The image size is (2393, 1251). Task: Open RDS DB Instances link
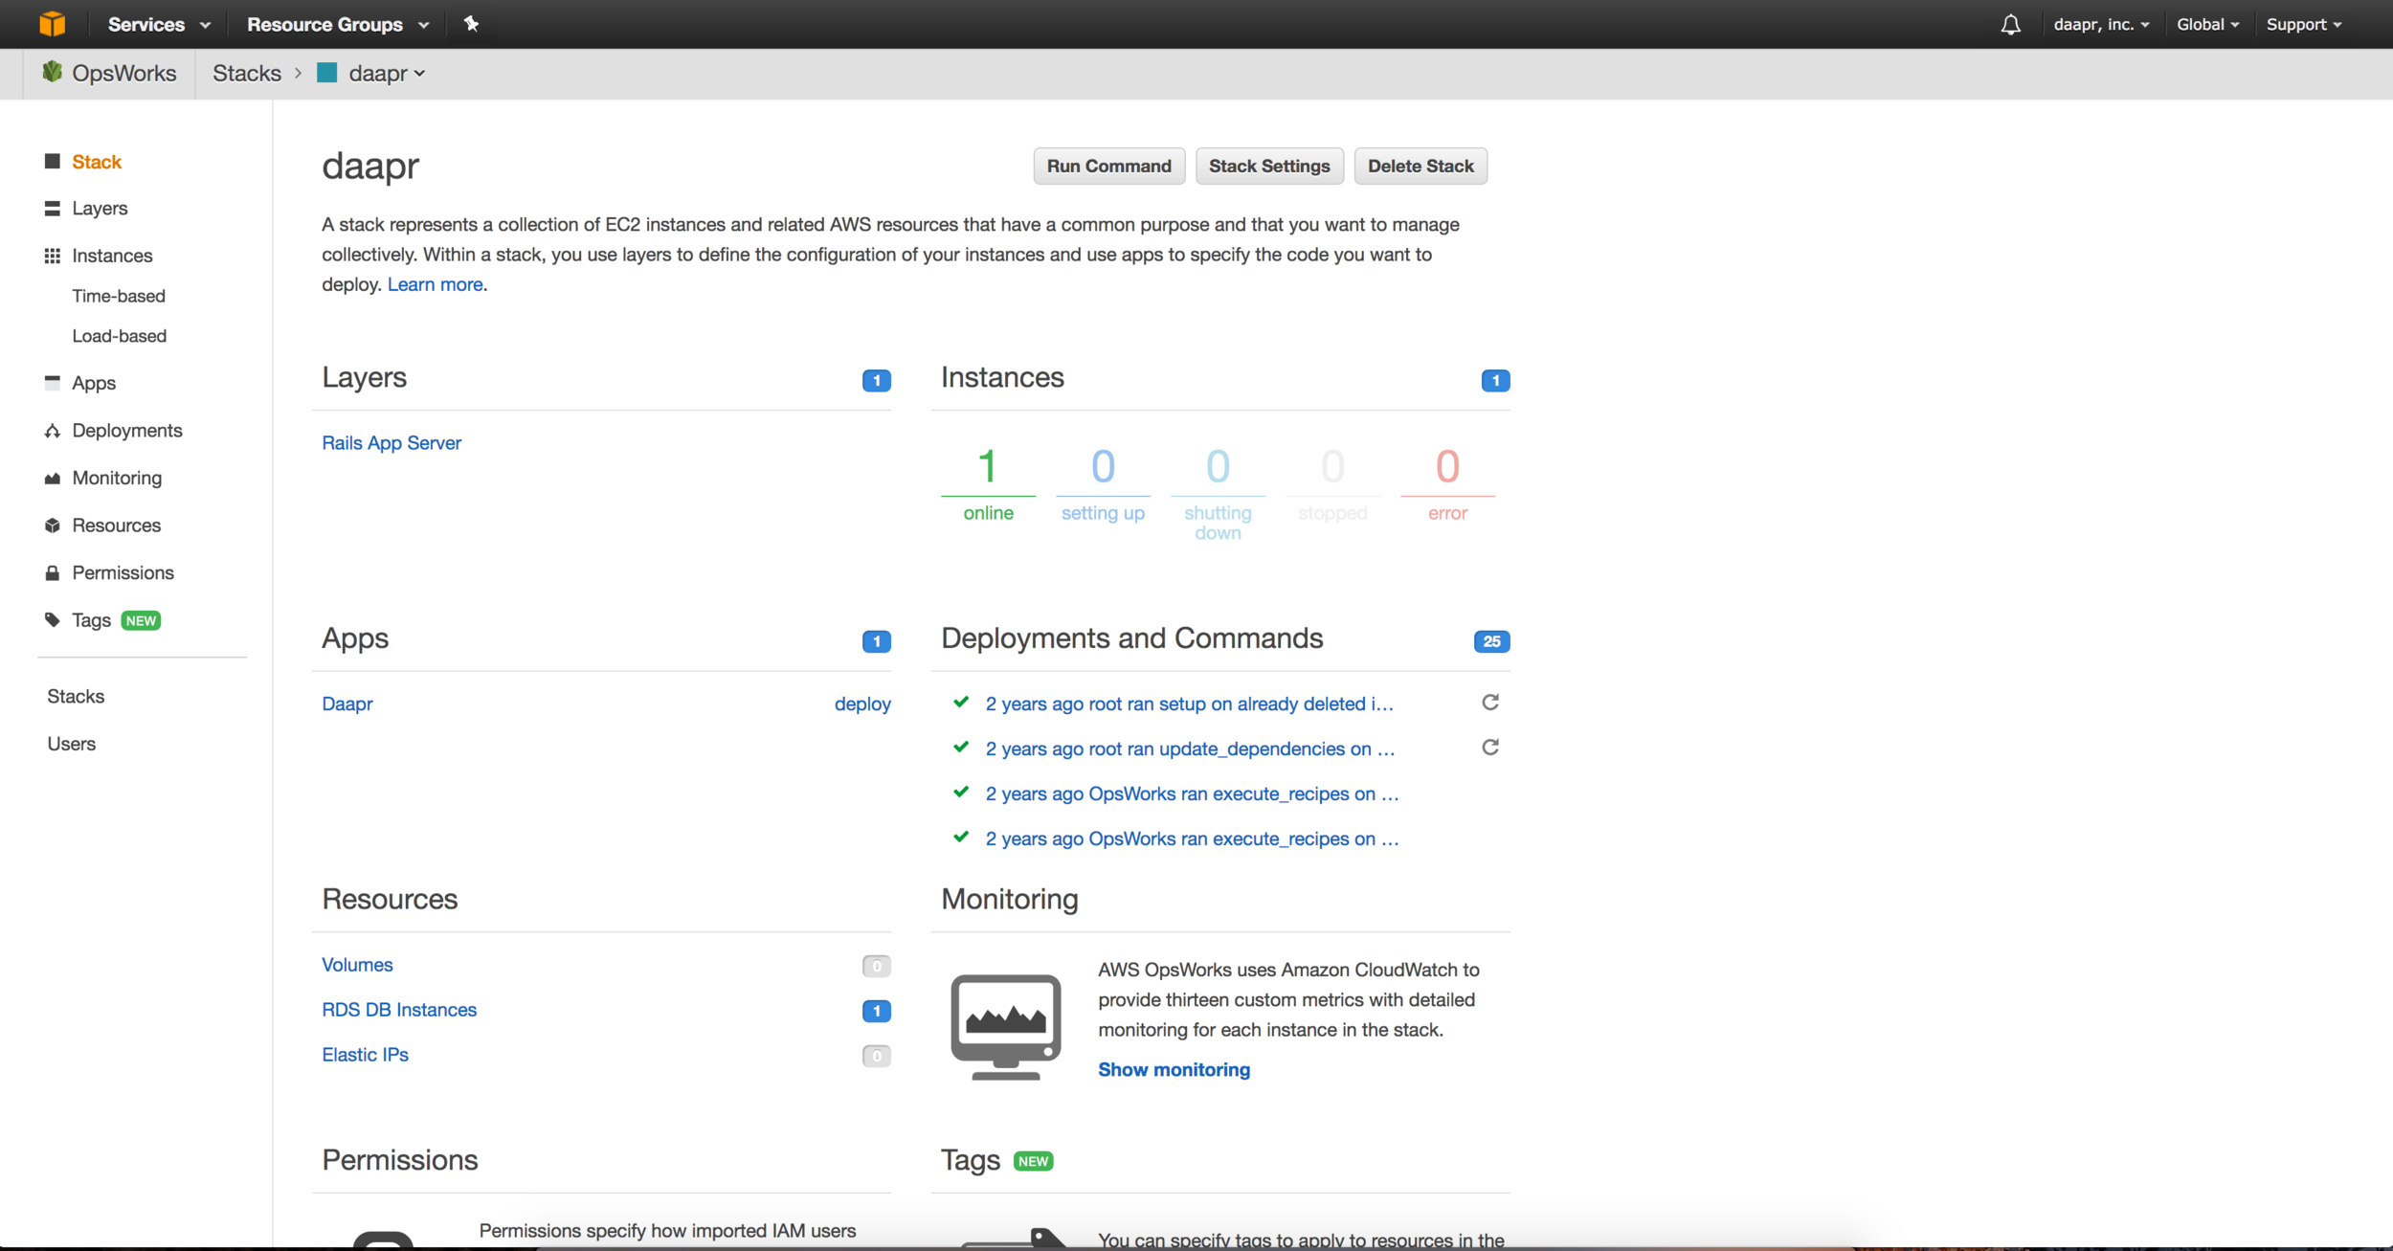(x=399, y=1010)
